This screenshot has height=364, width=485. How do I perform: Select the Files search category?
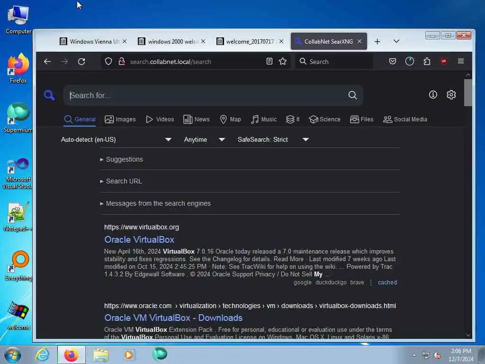[361, 119]
